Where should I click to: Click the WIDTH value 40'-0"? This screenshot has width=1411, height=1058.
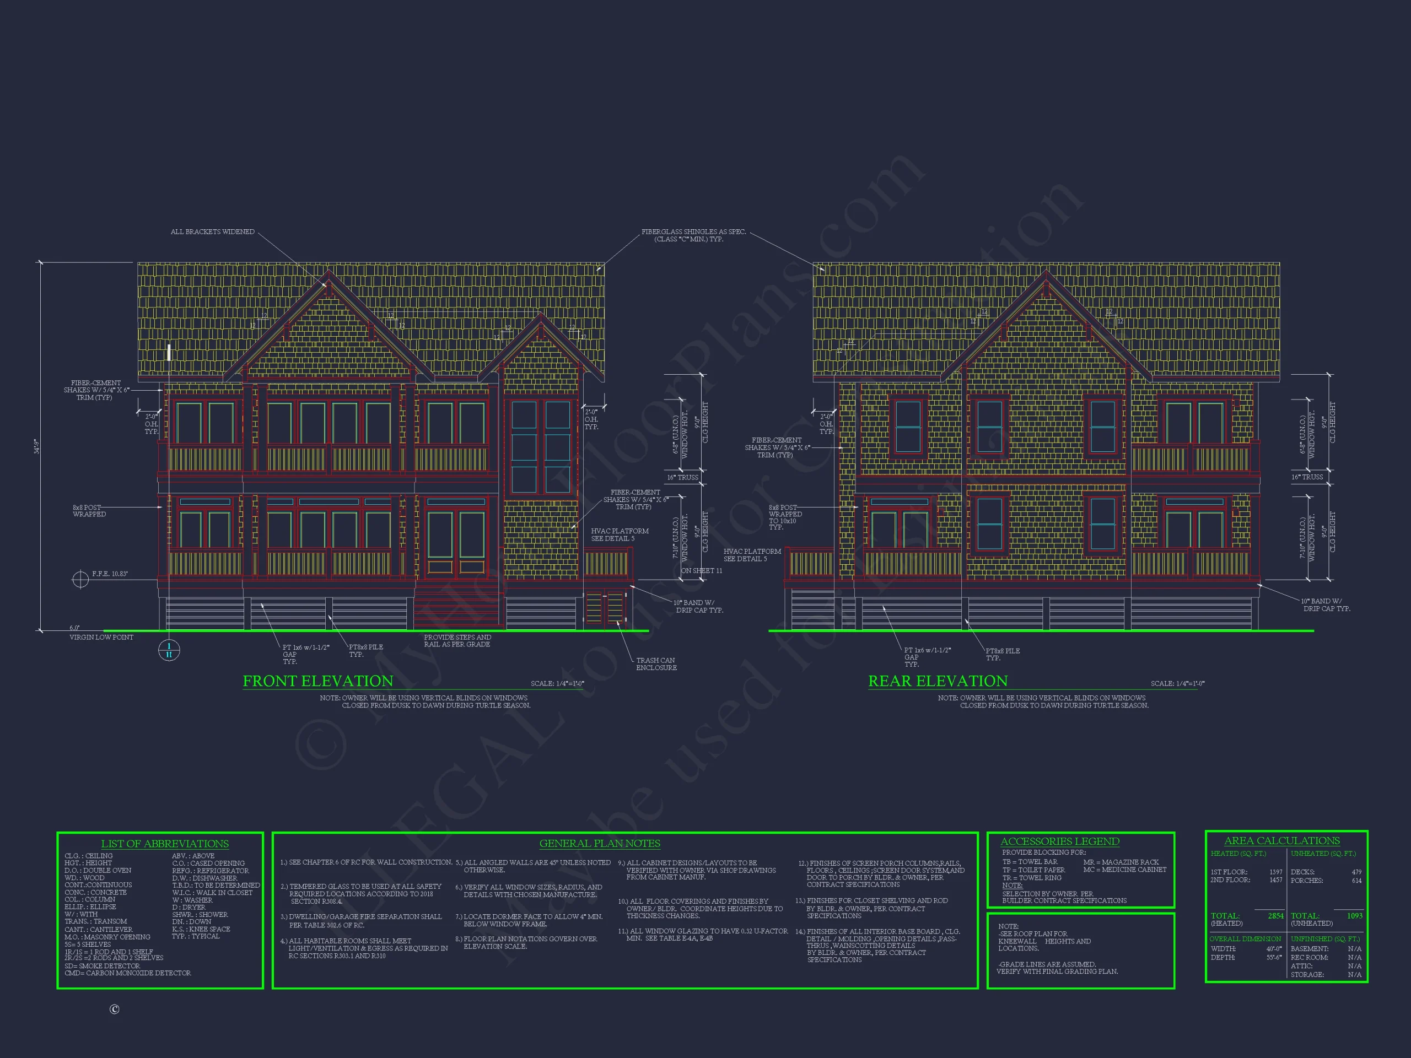(x=1274, y=949)
